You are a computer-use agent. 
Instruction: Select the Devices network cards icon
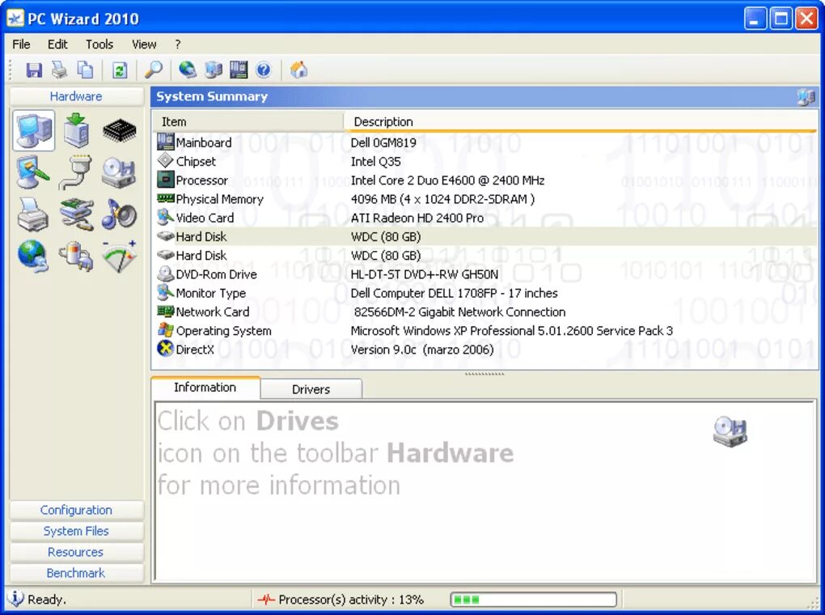pyautogui.click(x=77, y=214)
